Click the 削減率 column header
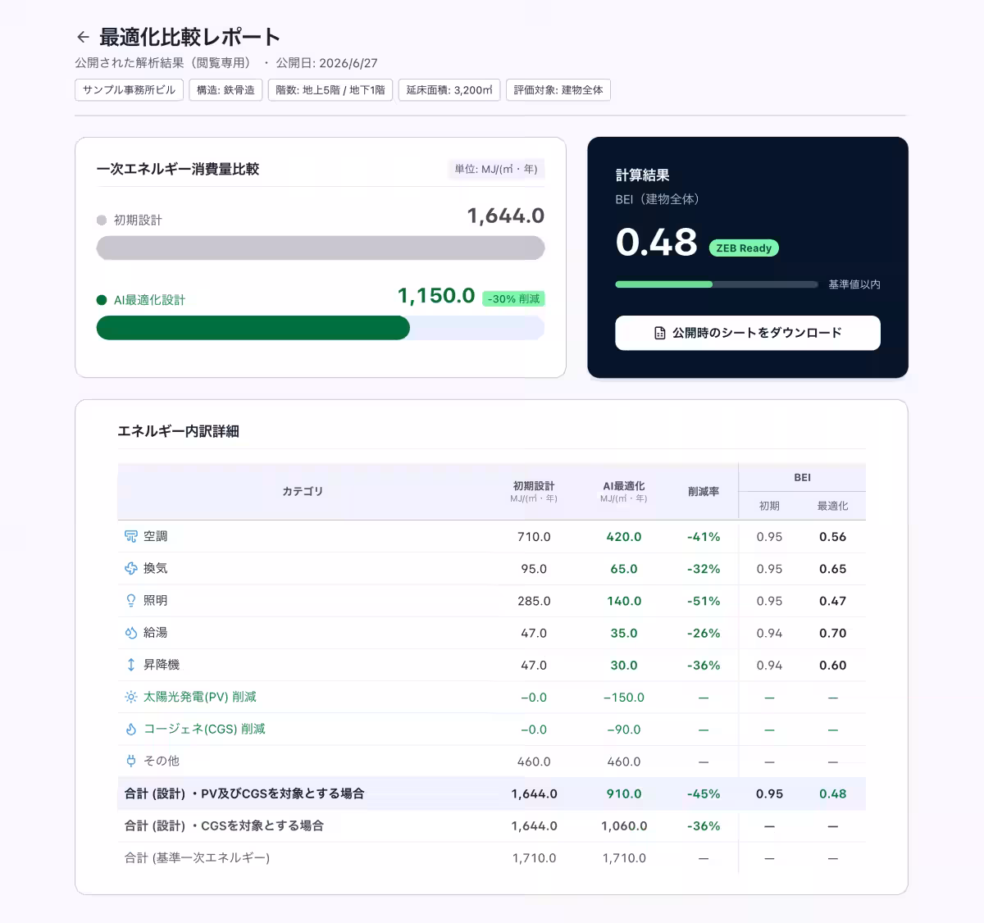Image resolution: width=984 pixels, height=923 pixels. 704,491
